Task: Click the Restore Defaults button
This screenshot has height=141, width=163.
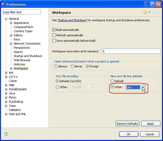Action: (127, 124)
